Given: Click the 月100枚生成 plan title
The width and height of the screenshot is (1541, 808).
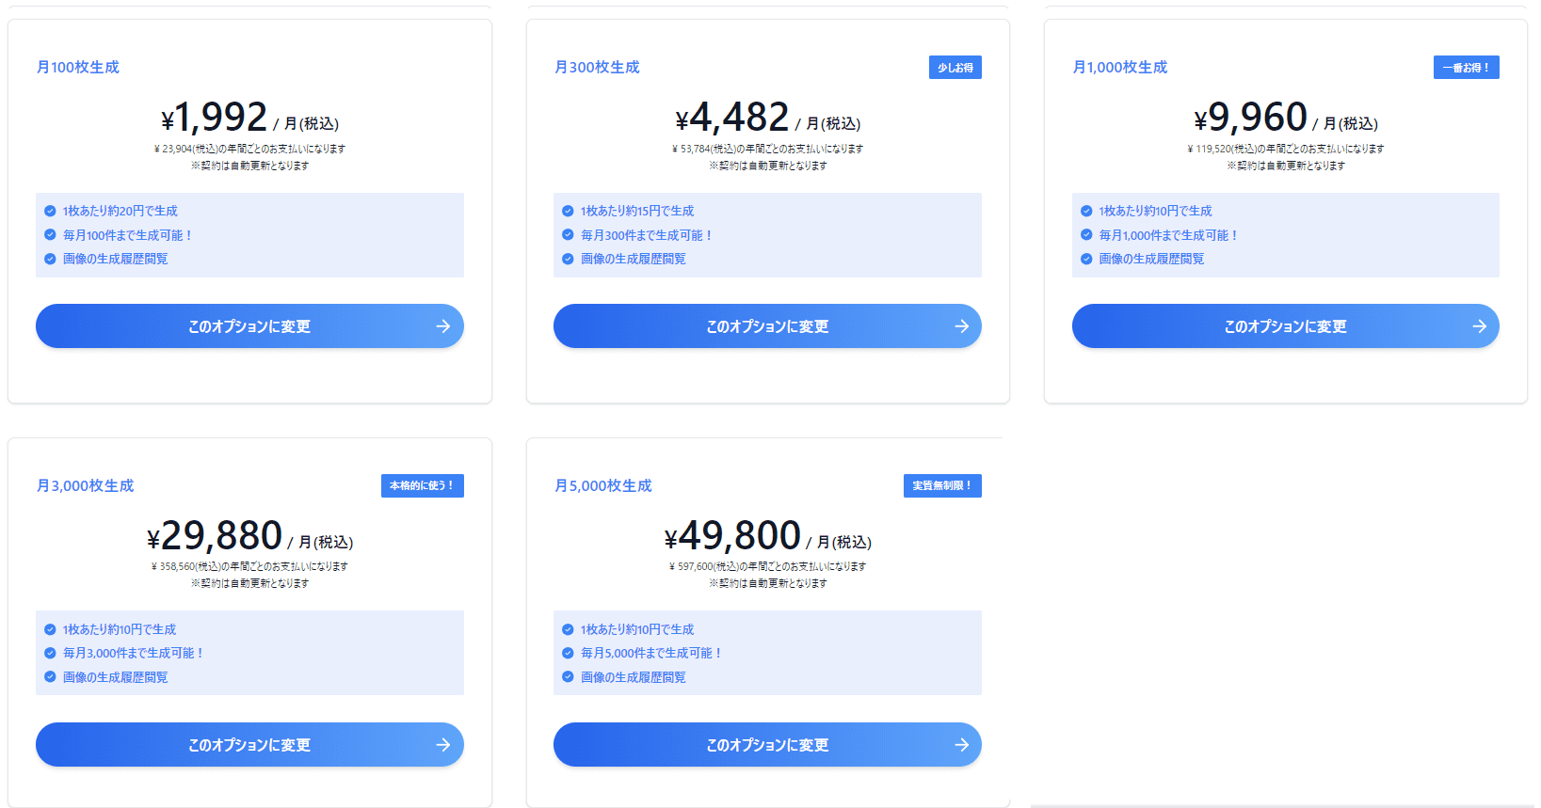Looking at the screenshot, I should click(x=78, y=68).
